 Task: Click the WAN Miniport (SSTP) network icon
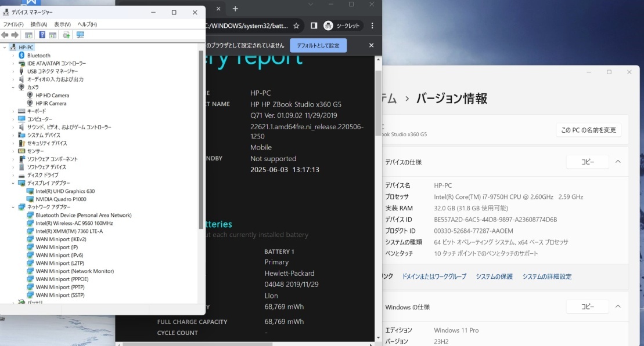click(x=30, y=295)
